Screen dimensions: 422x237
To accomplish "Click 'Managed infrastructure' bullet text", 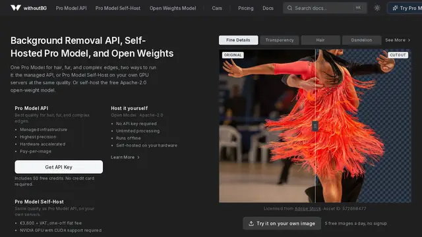I will (x=44, y=130).
